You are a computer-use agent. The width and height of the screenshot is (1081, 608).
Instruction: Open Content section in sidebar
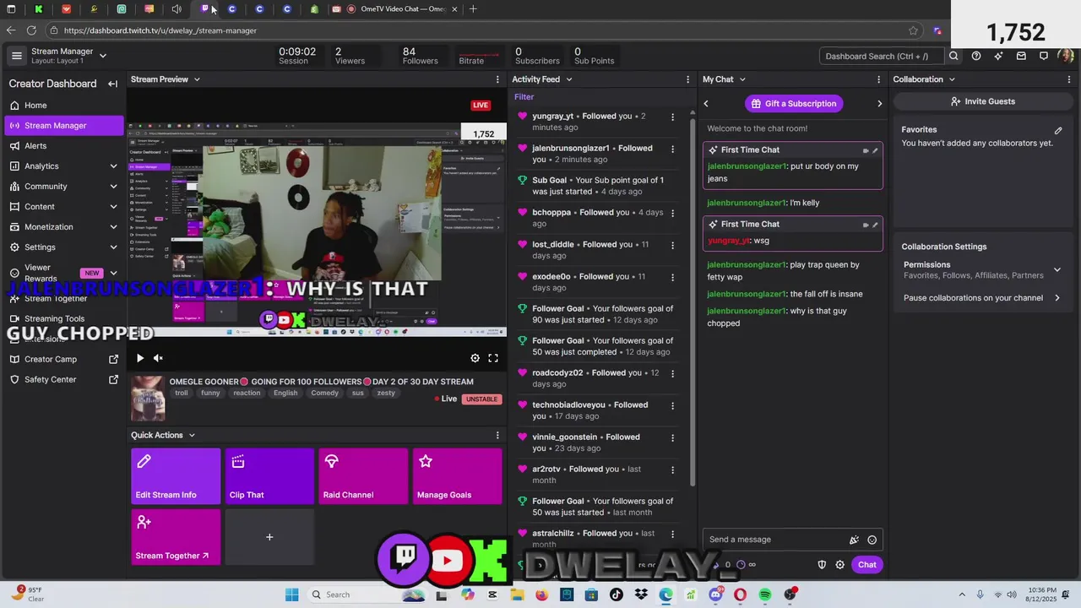point(63,207)
